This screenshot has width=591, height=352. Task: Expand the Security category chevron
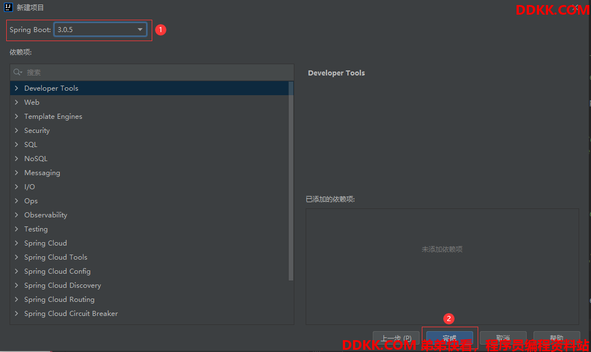(16, 130)
